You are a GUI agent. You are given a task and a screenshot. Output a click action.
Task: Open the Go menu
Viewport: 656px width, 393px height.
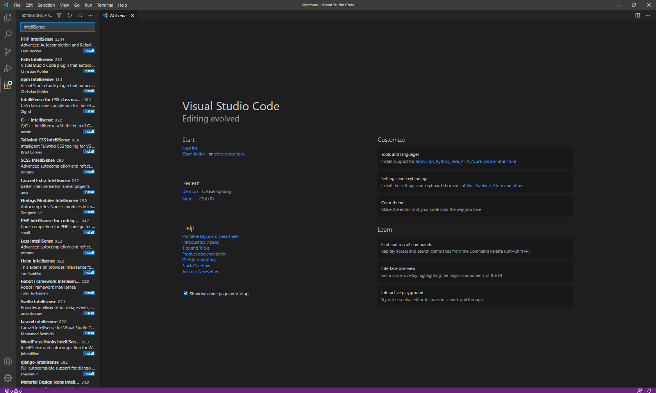coord(77,5)
